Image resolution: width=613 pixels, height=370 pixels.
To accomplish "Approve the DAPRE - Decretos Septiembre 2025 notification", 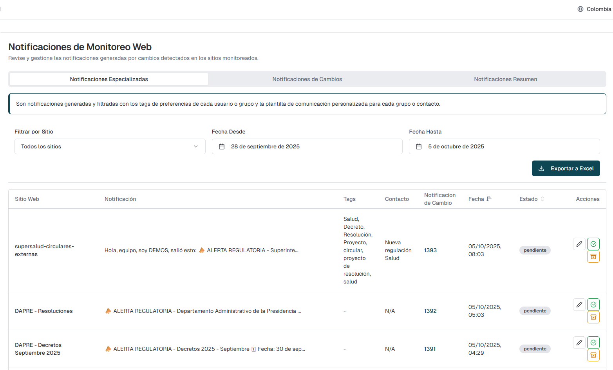I will coord(593,343).
